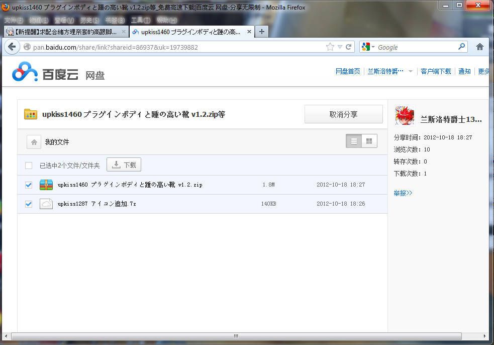
Task: Click the 已选中2个文件/文件夹 label
Action: pos(70,165)
